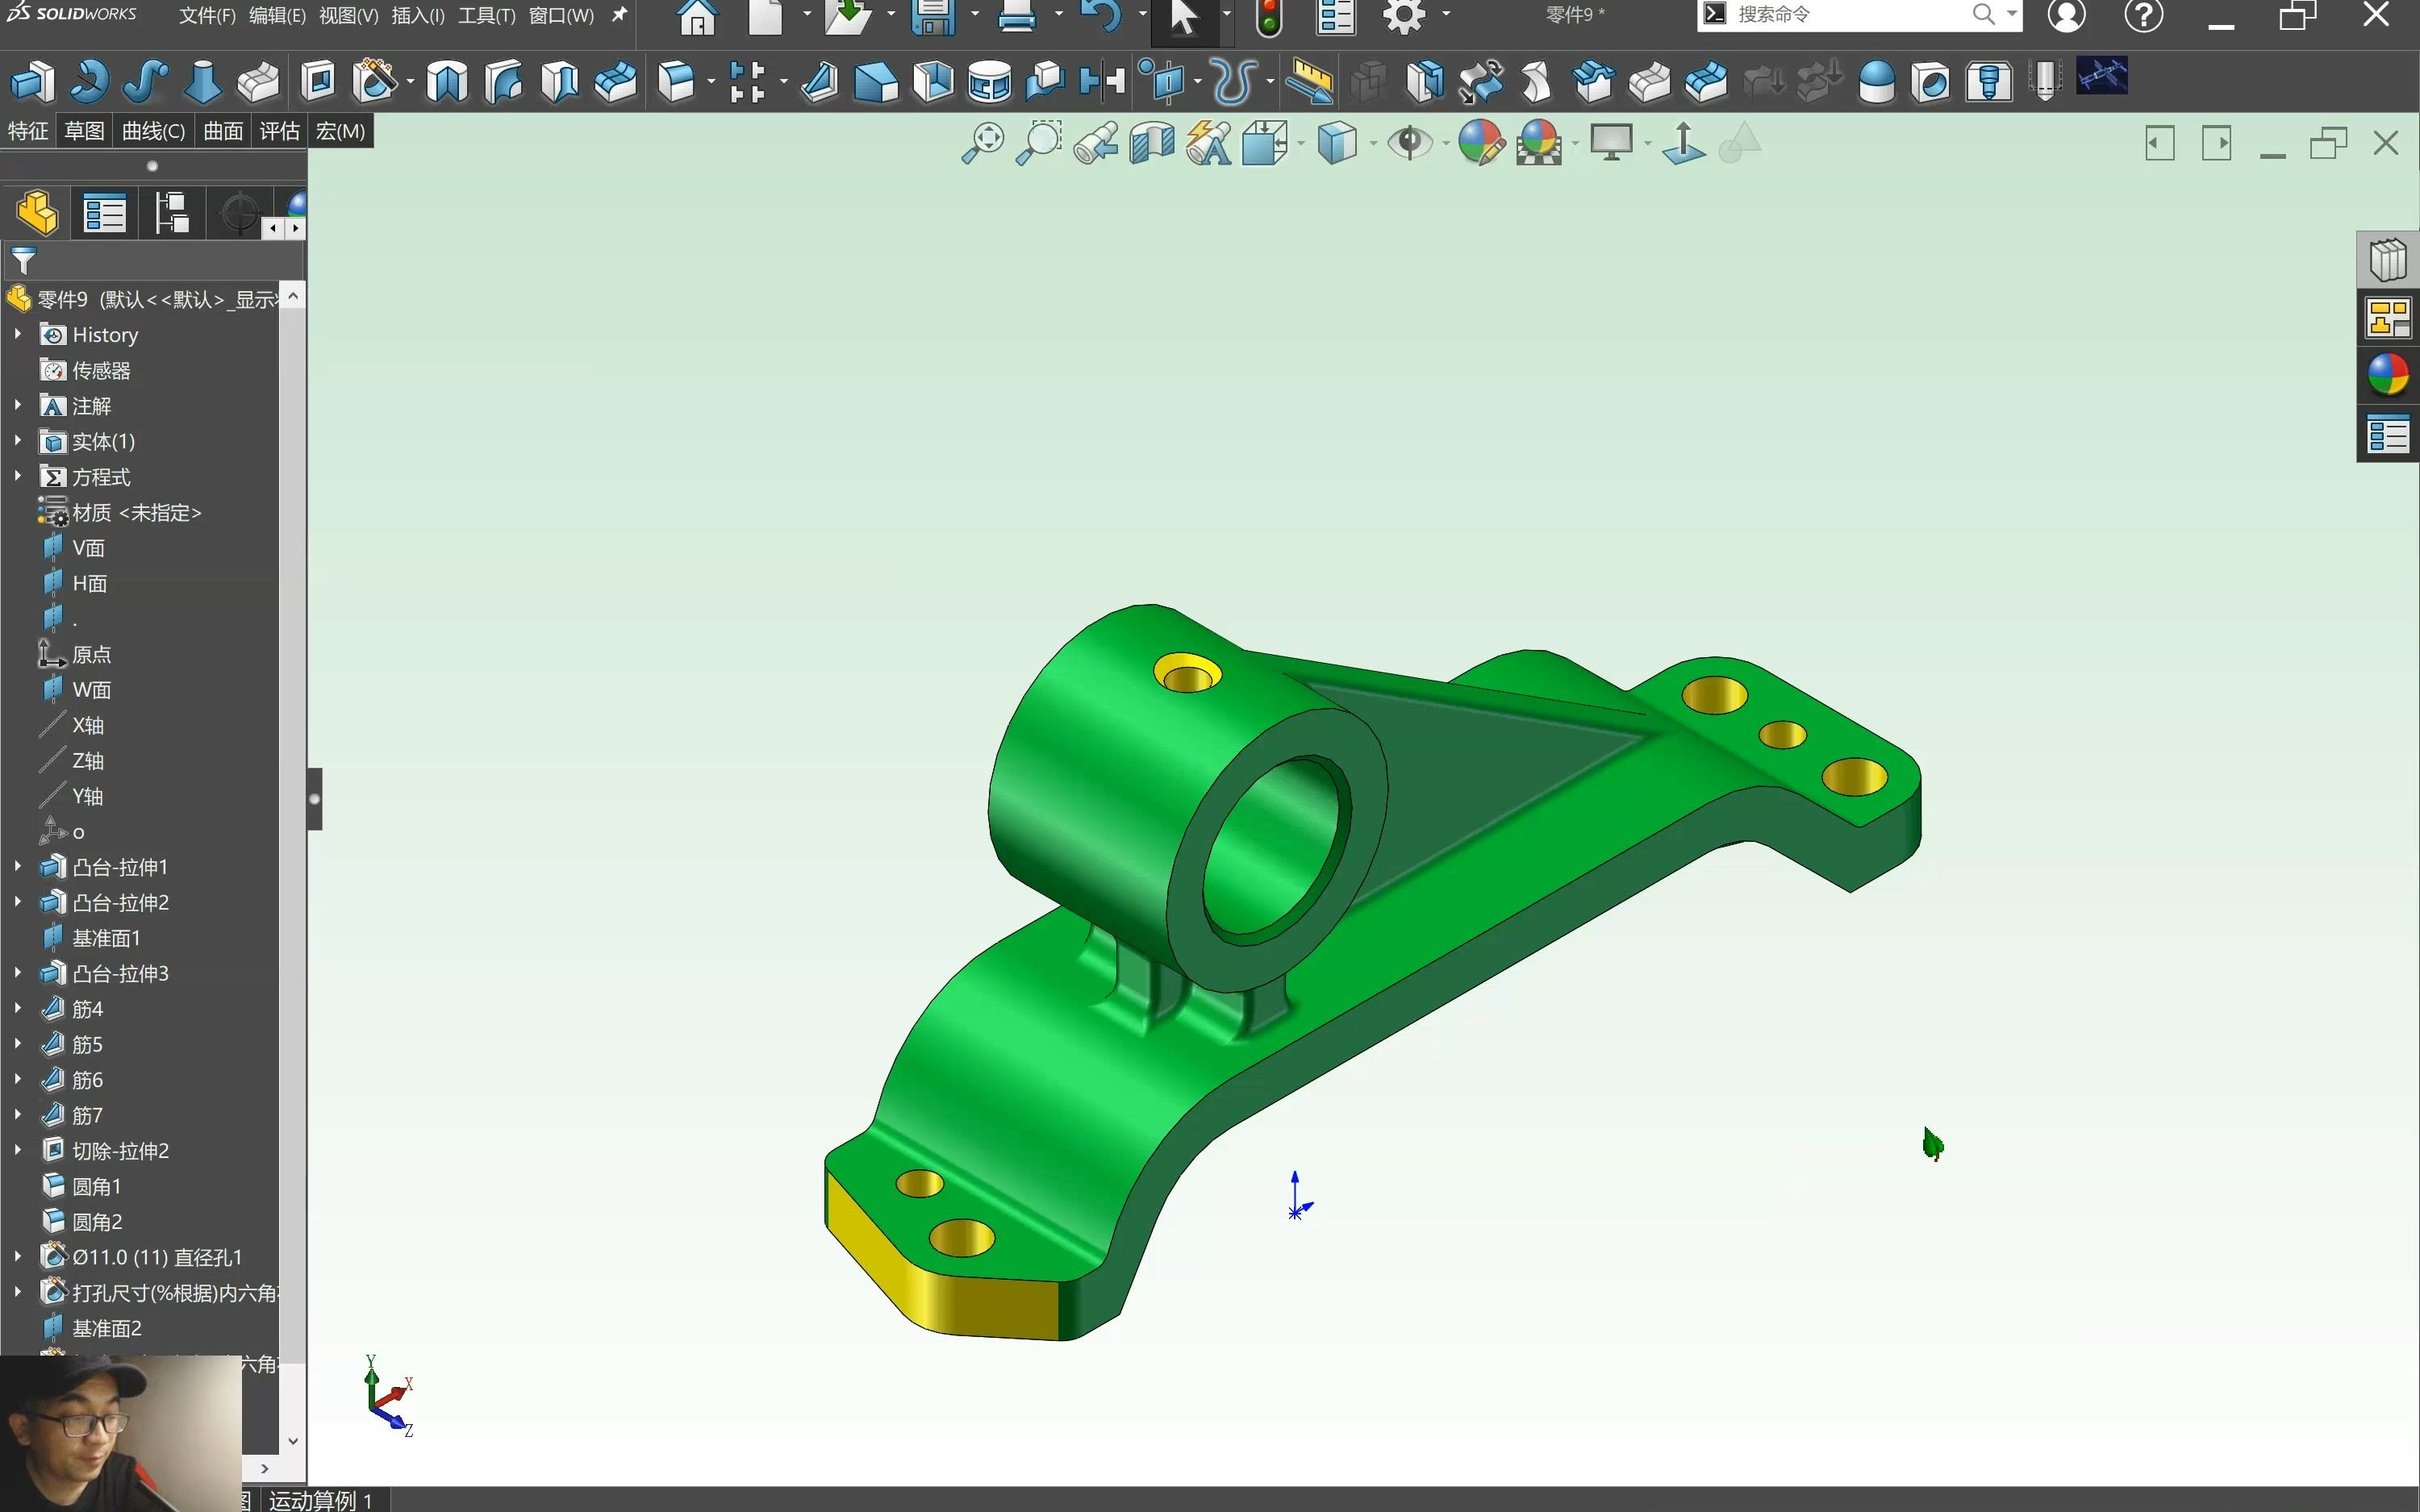This screenshot has width=2420, height=1512.
Task: Toggle the Select cursor tool
Action: pos(1184,18)
